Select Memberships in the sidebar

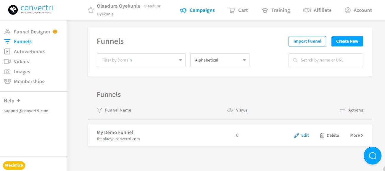[29, 82]
